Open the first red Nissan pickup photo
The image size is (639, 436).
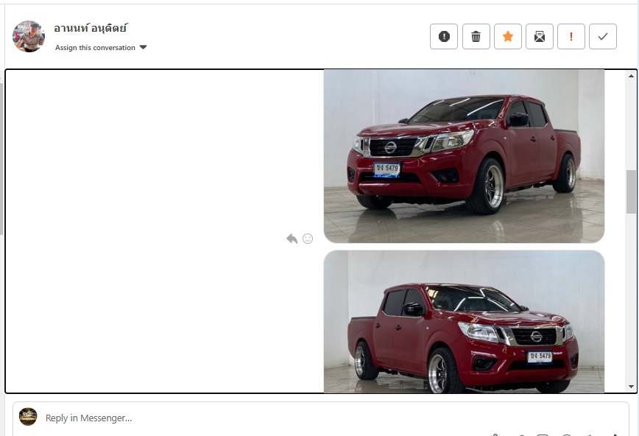tap(464, 156)
